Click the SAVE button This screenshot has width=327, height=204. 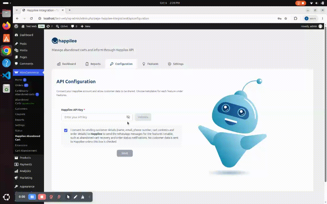coord(125,153)
